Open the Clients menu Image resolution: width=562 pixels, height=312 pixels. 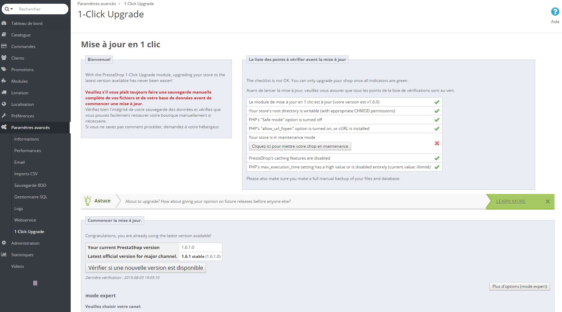point(18,58)
